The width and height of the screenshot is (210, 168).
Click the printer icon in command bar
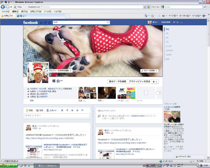pyautogui.click(x=163, y=16)
